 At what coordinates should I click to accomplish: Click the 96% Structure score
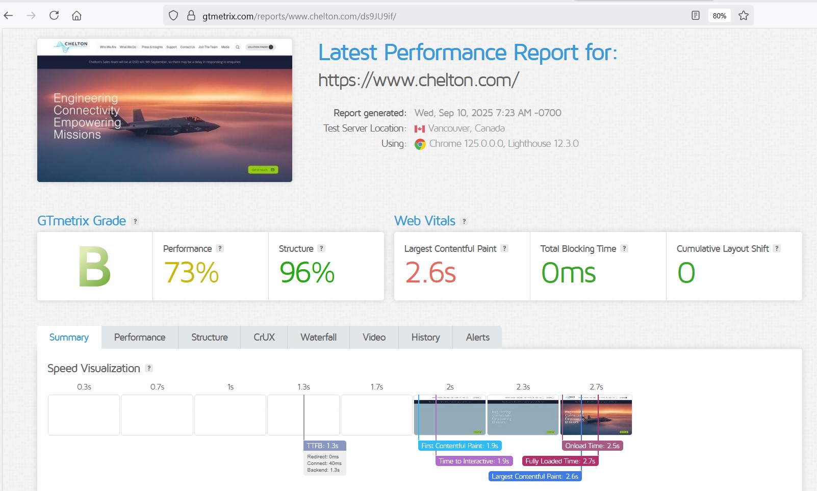307,272
